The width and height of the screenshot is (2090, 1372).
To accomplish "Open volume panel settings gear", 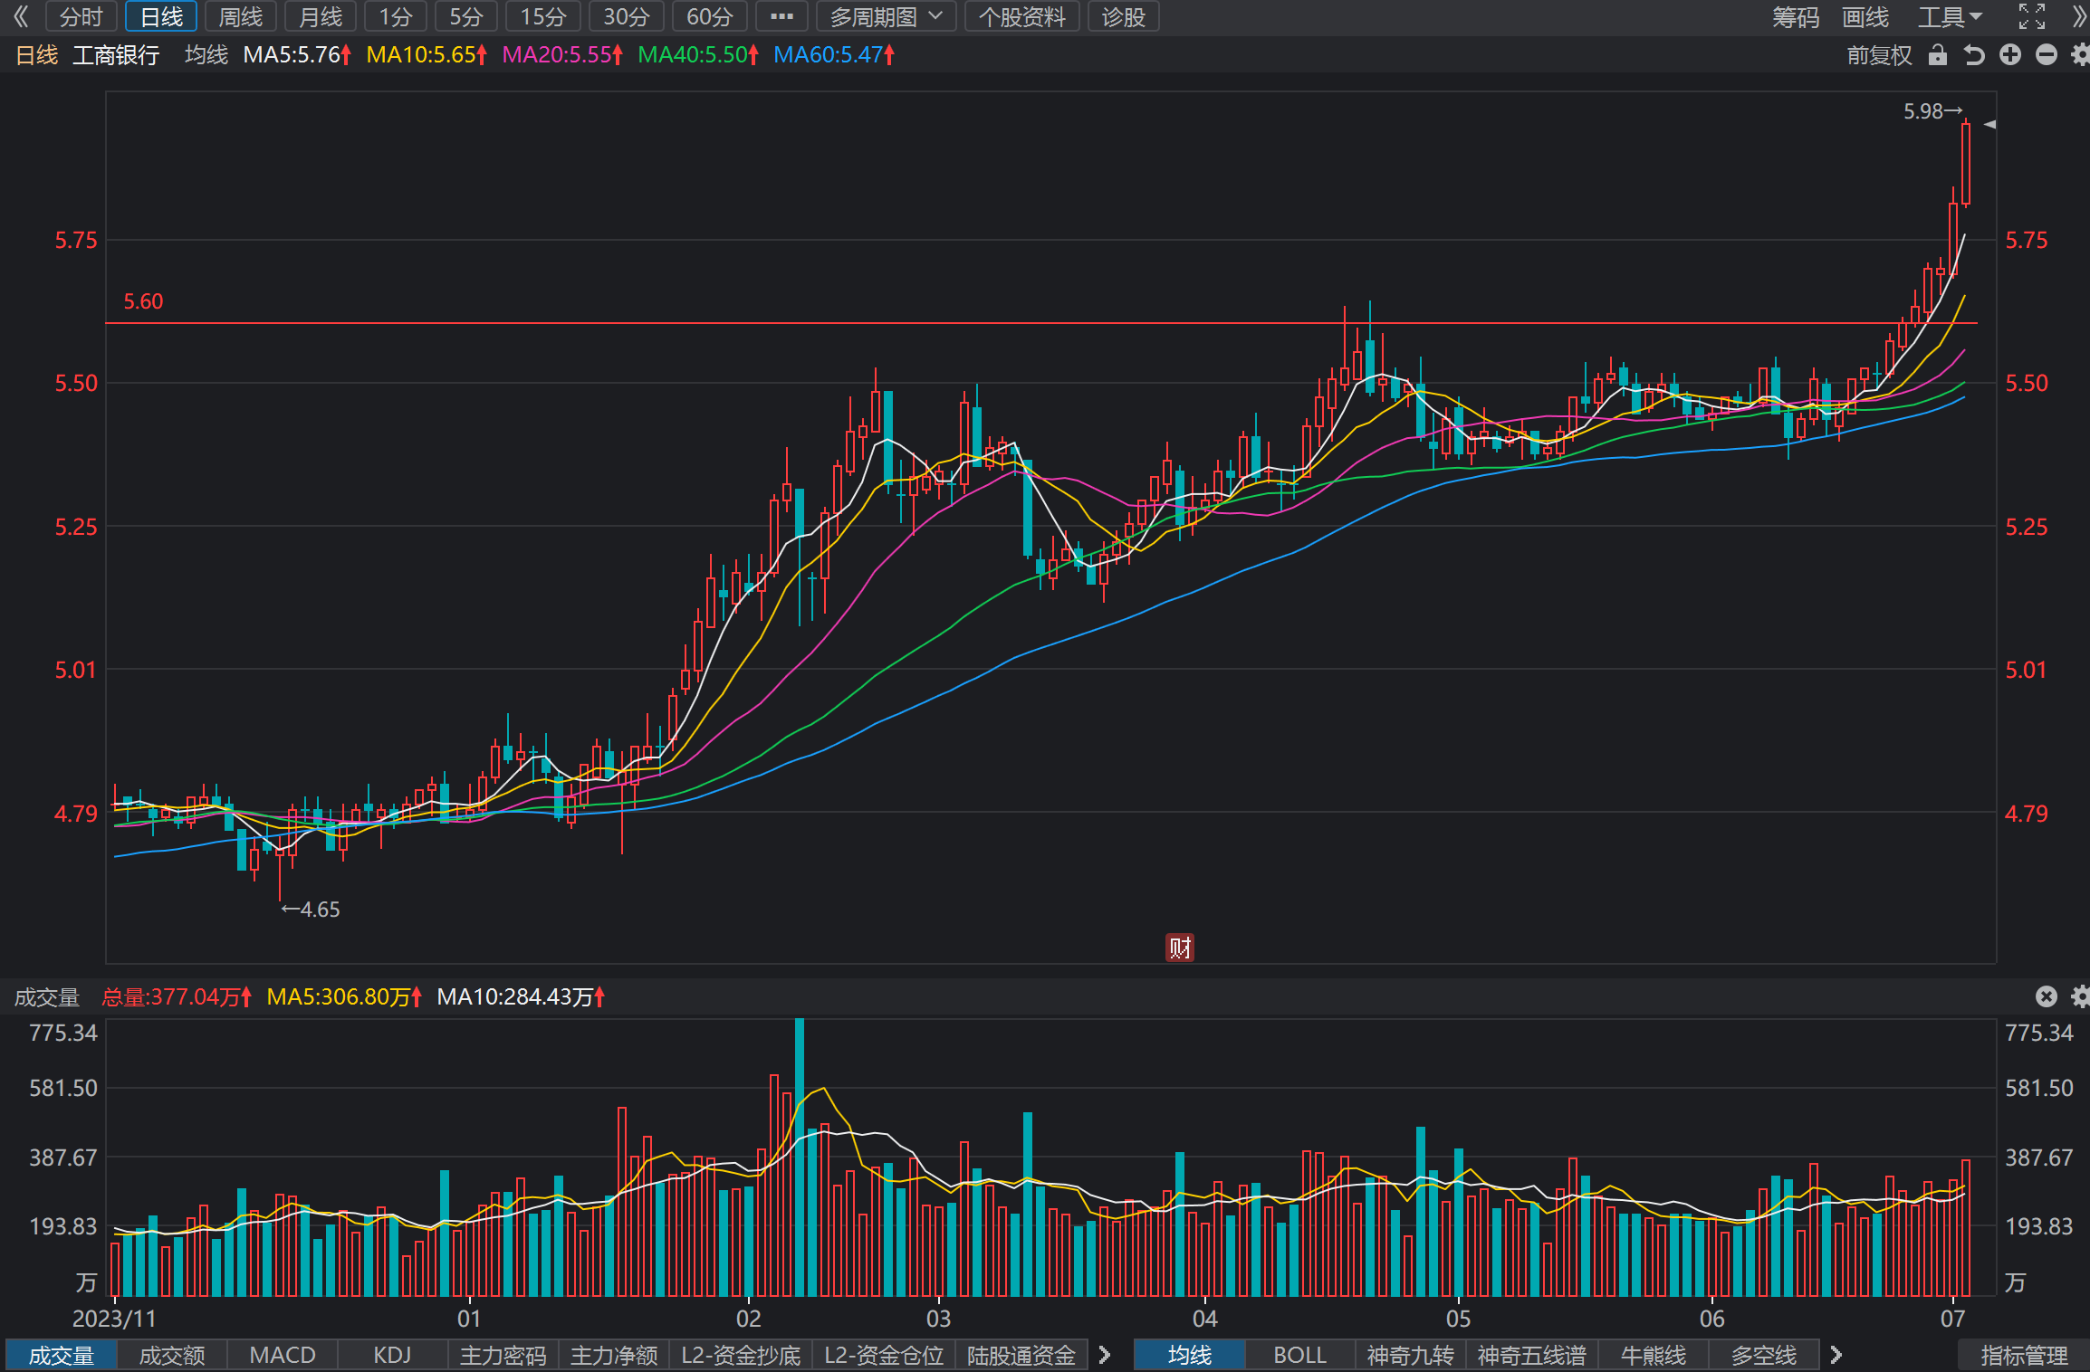I will [2080, 996].
